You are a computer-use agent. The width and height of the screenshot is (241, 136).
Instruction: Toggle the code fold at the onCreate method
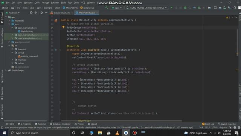point(60,50)
